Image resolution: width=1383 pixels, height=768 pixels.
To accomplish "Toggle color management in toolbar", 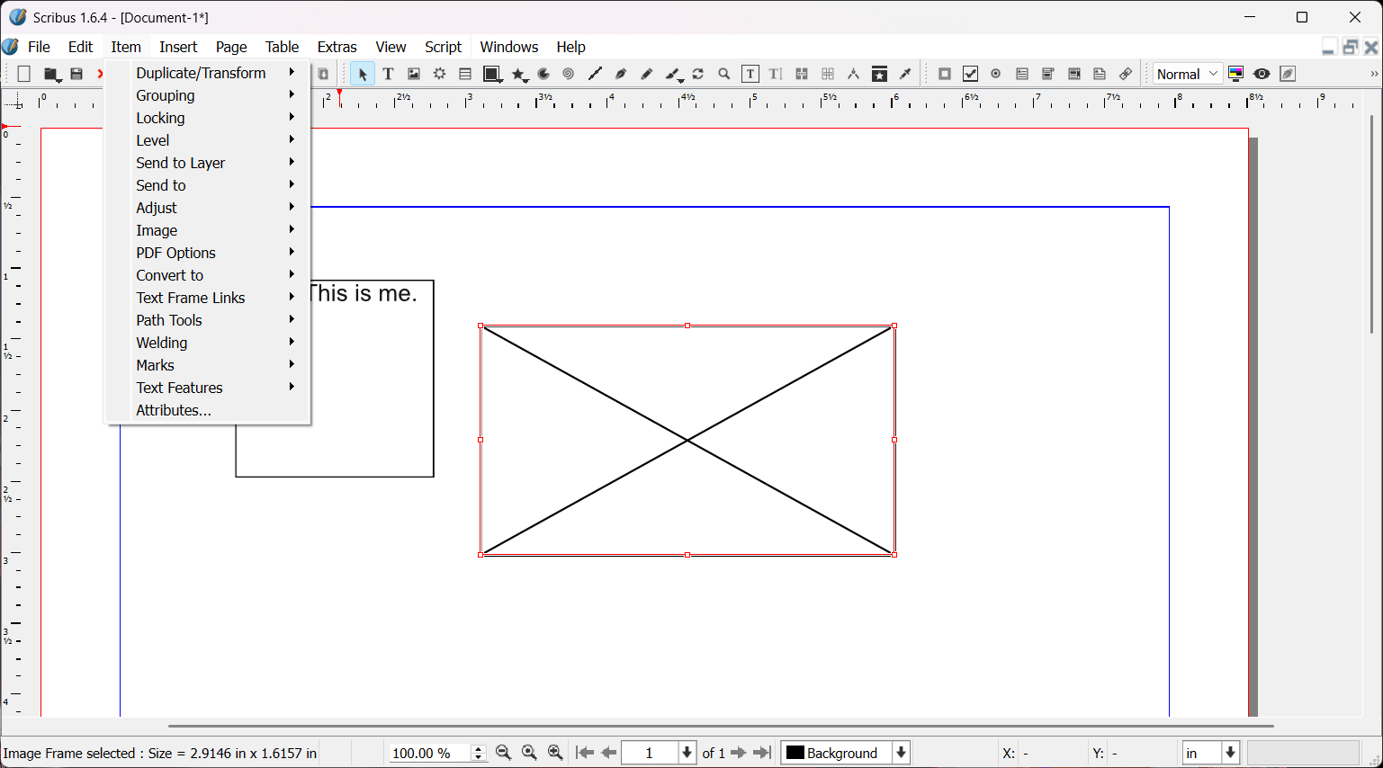I will point(1236,75).
